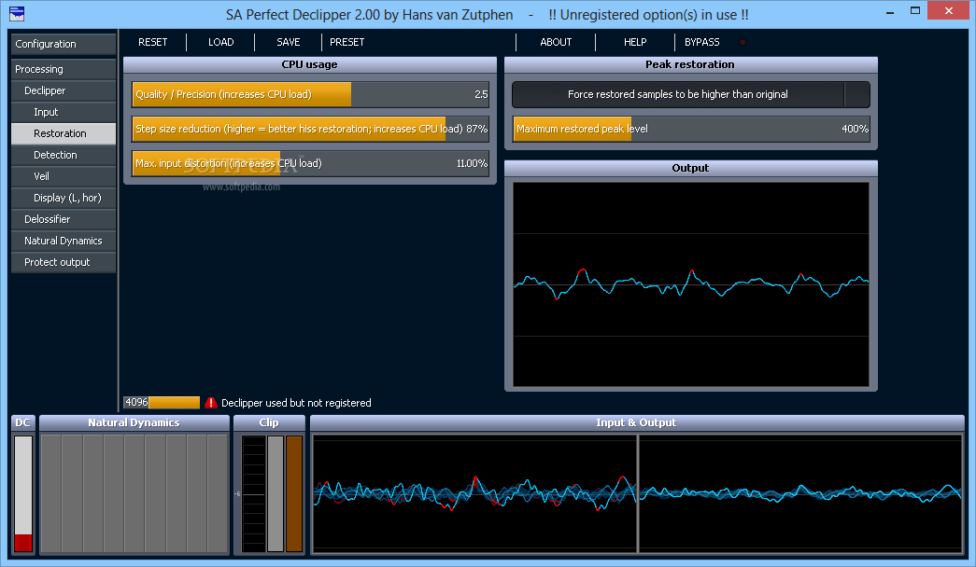
Task: Open the Natural Dynamics section
Action: coord(64,241)
